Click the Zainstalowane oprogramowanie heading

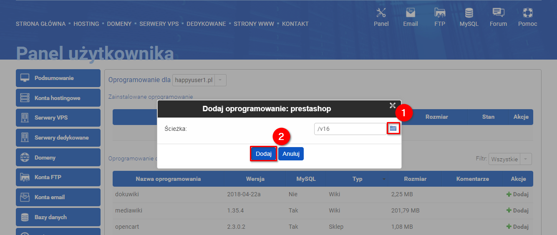coord(151,97)
